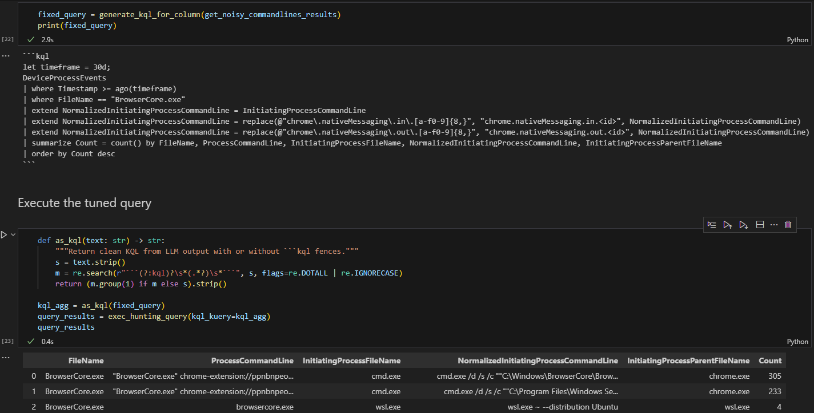Image resolution: width=814 pixels, height=413 pixels.
Task: Split the cell using the split cell icon
Action: tap(760, 225)
